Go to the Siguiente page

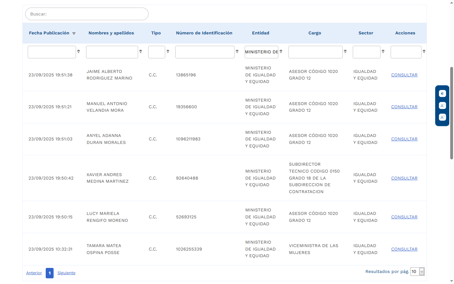point(66,273)
